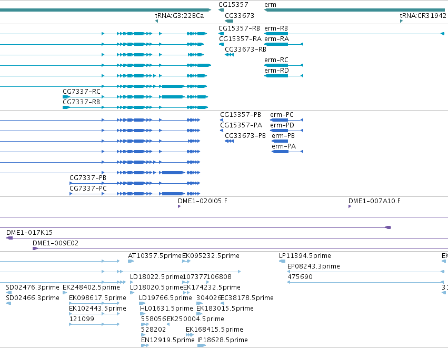
Task: Click EST SD02466.3prime
Action: pos(8,303)
